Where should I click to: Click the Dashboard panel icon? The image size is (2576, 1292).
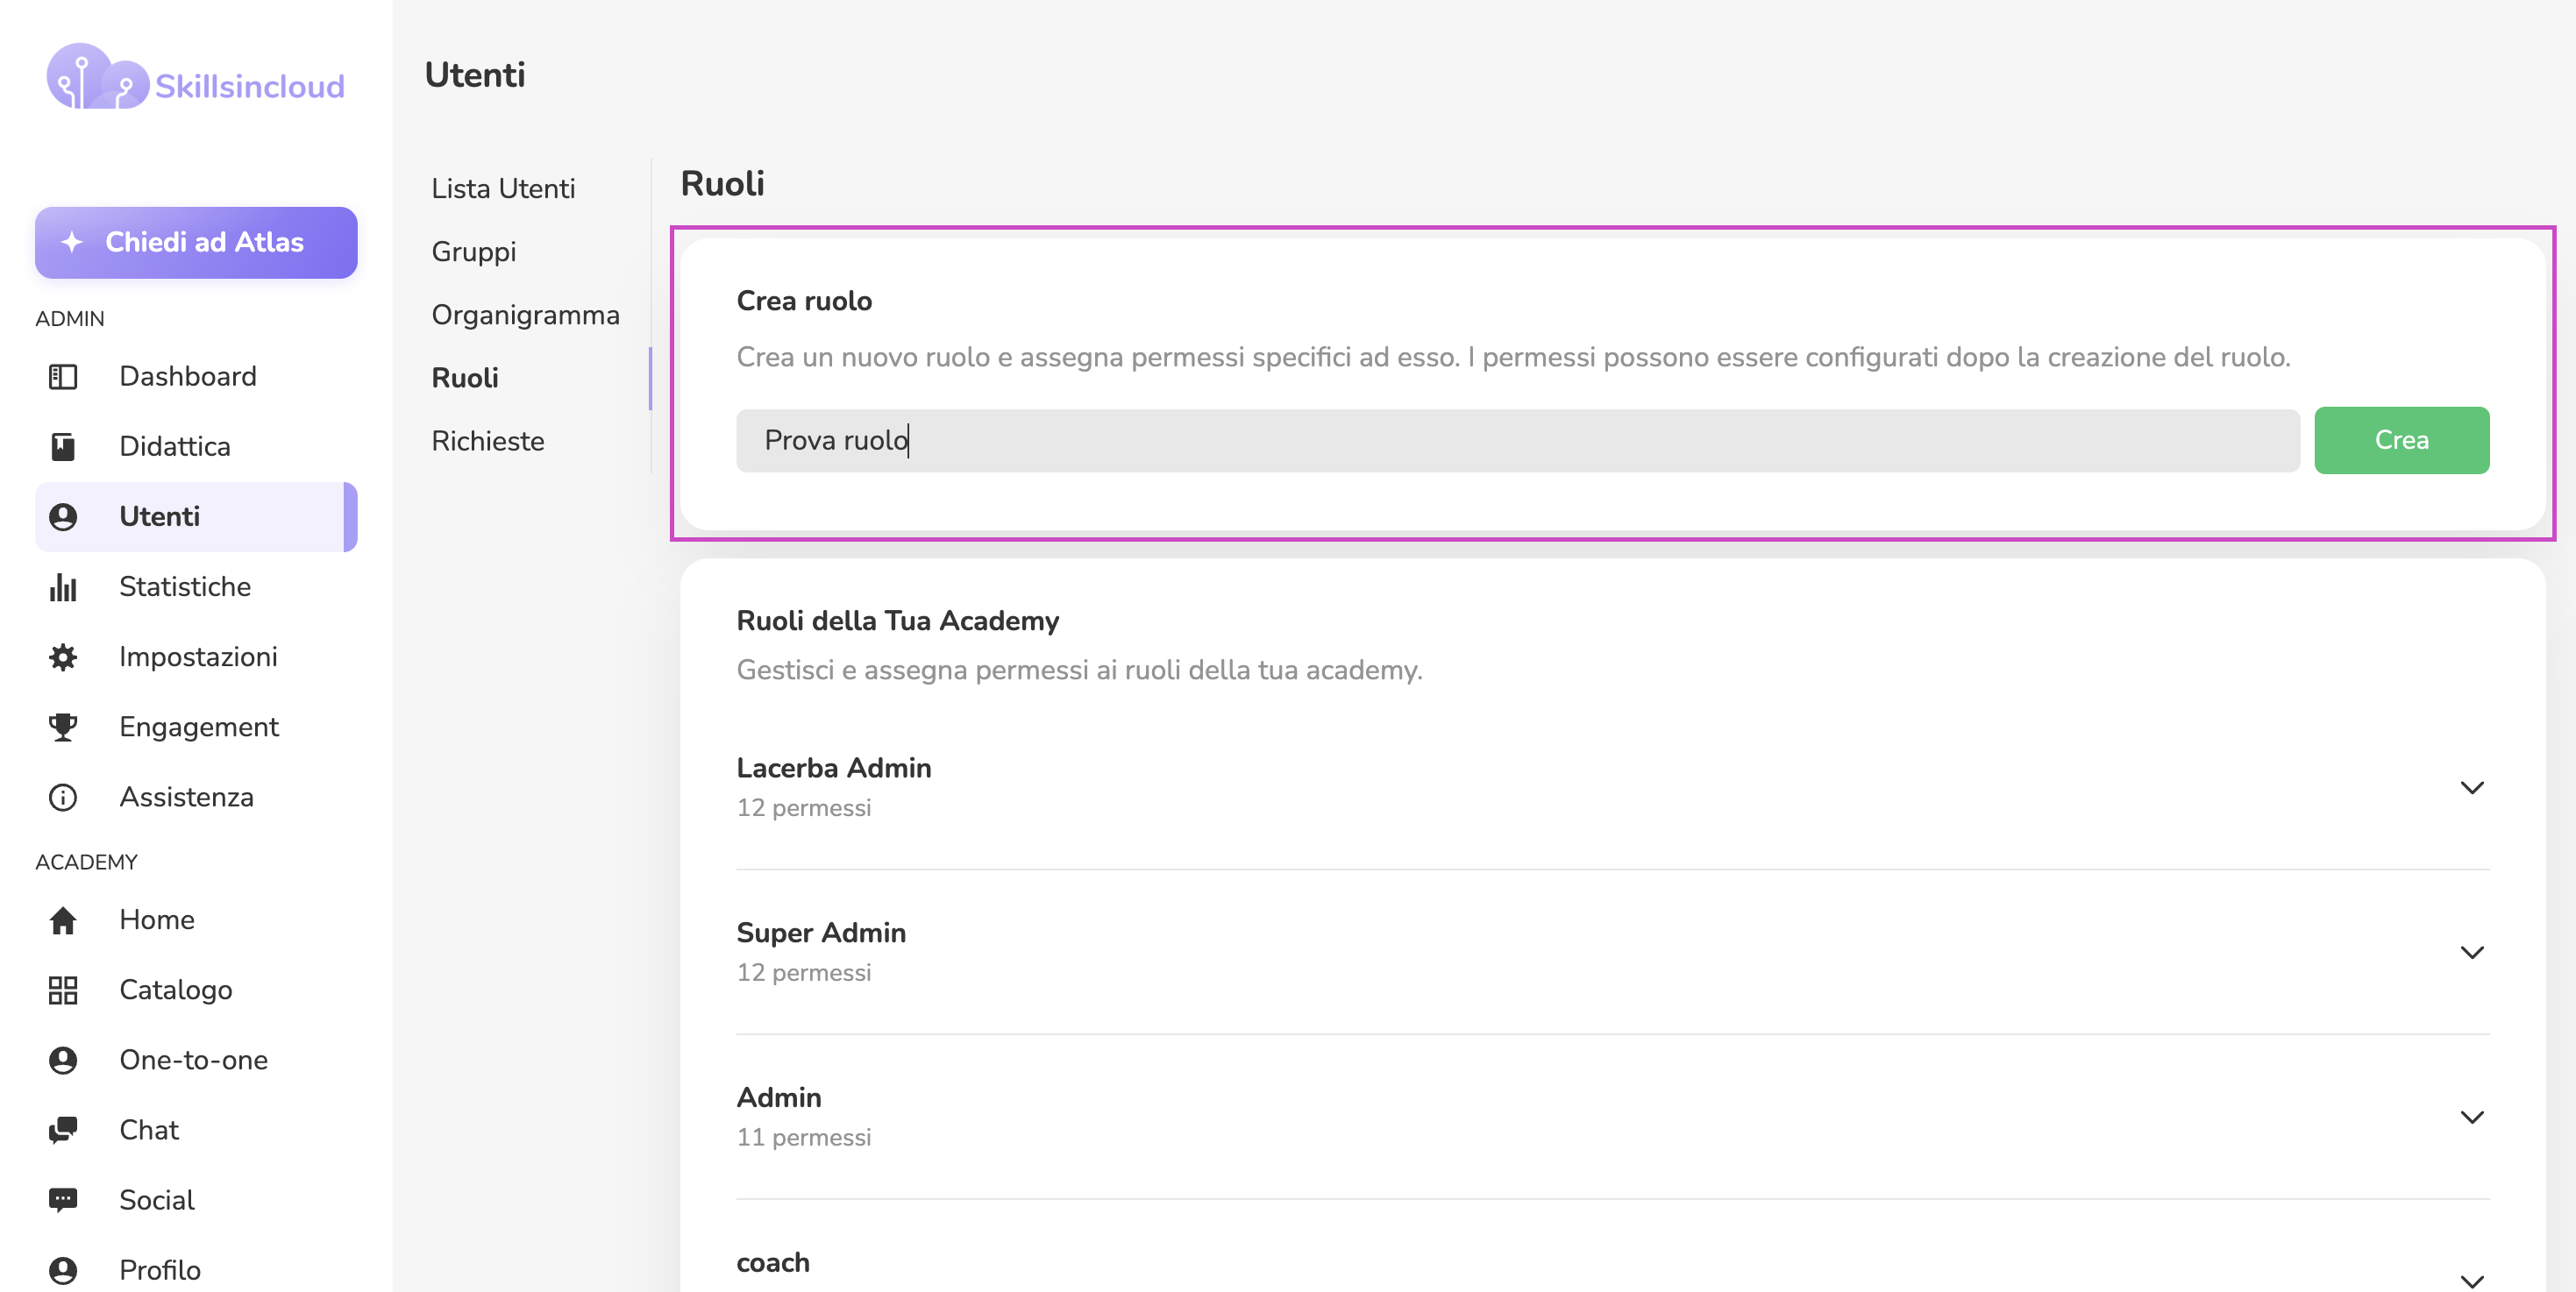click(63, 376)
